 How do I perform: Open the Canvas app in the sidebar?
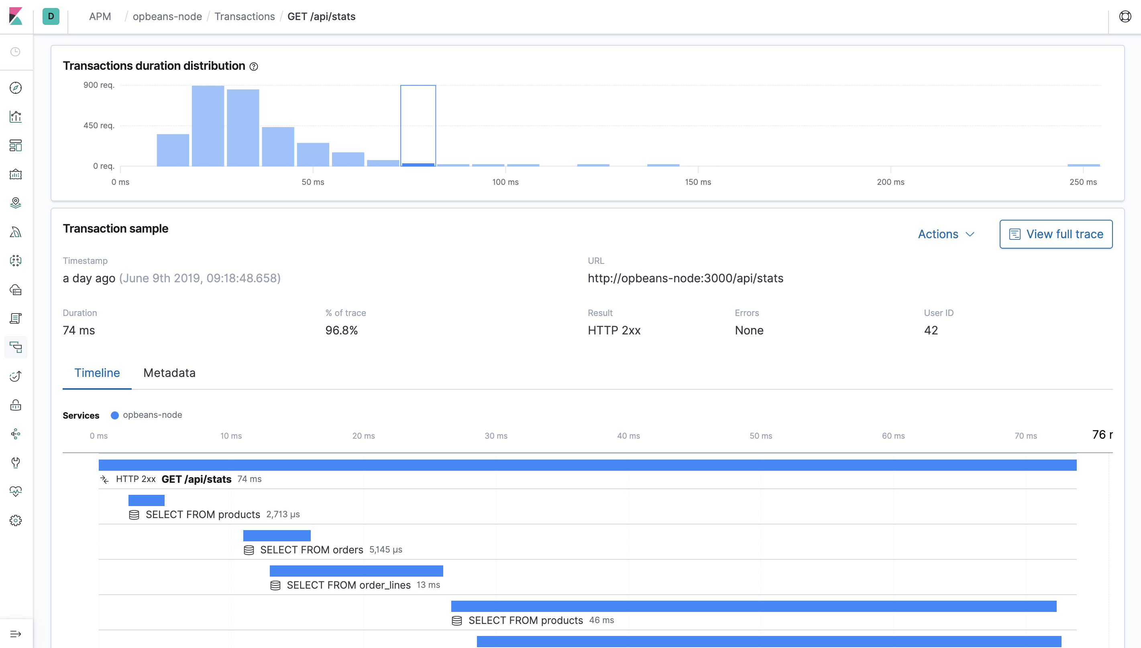pos(16,174)
